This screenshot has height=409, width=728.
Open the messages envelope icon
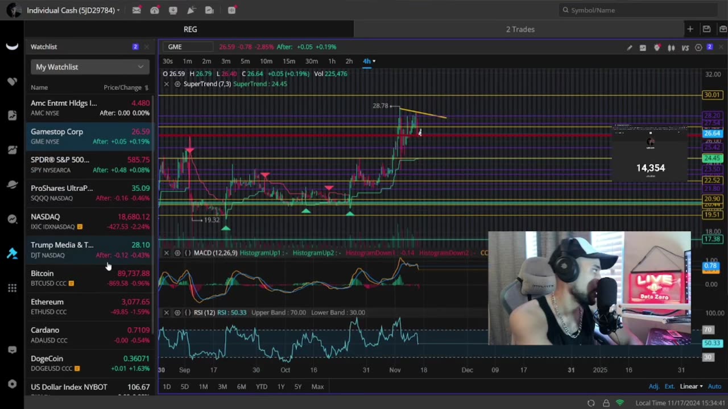136,10
